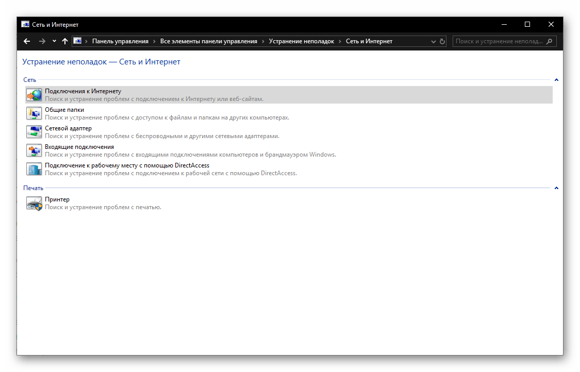Click the refresh button in address bar
The width and height of the screenshot is (580, 372).
(442, 41)
